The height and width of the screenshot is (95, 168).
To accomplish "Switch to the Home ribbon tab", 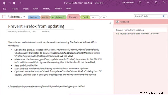I will (x=15, y=9).
